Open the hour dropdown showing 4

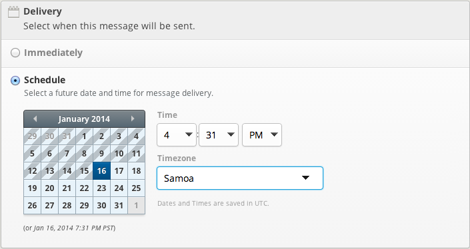click(177, 135)
